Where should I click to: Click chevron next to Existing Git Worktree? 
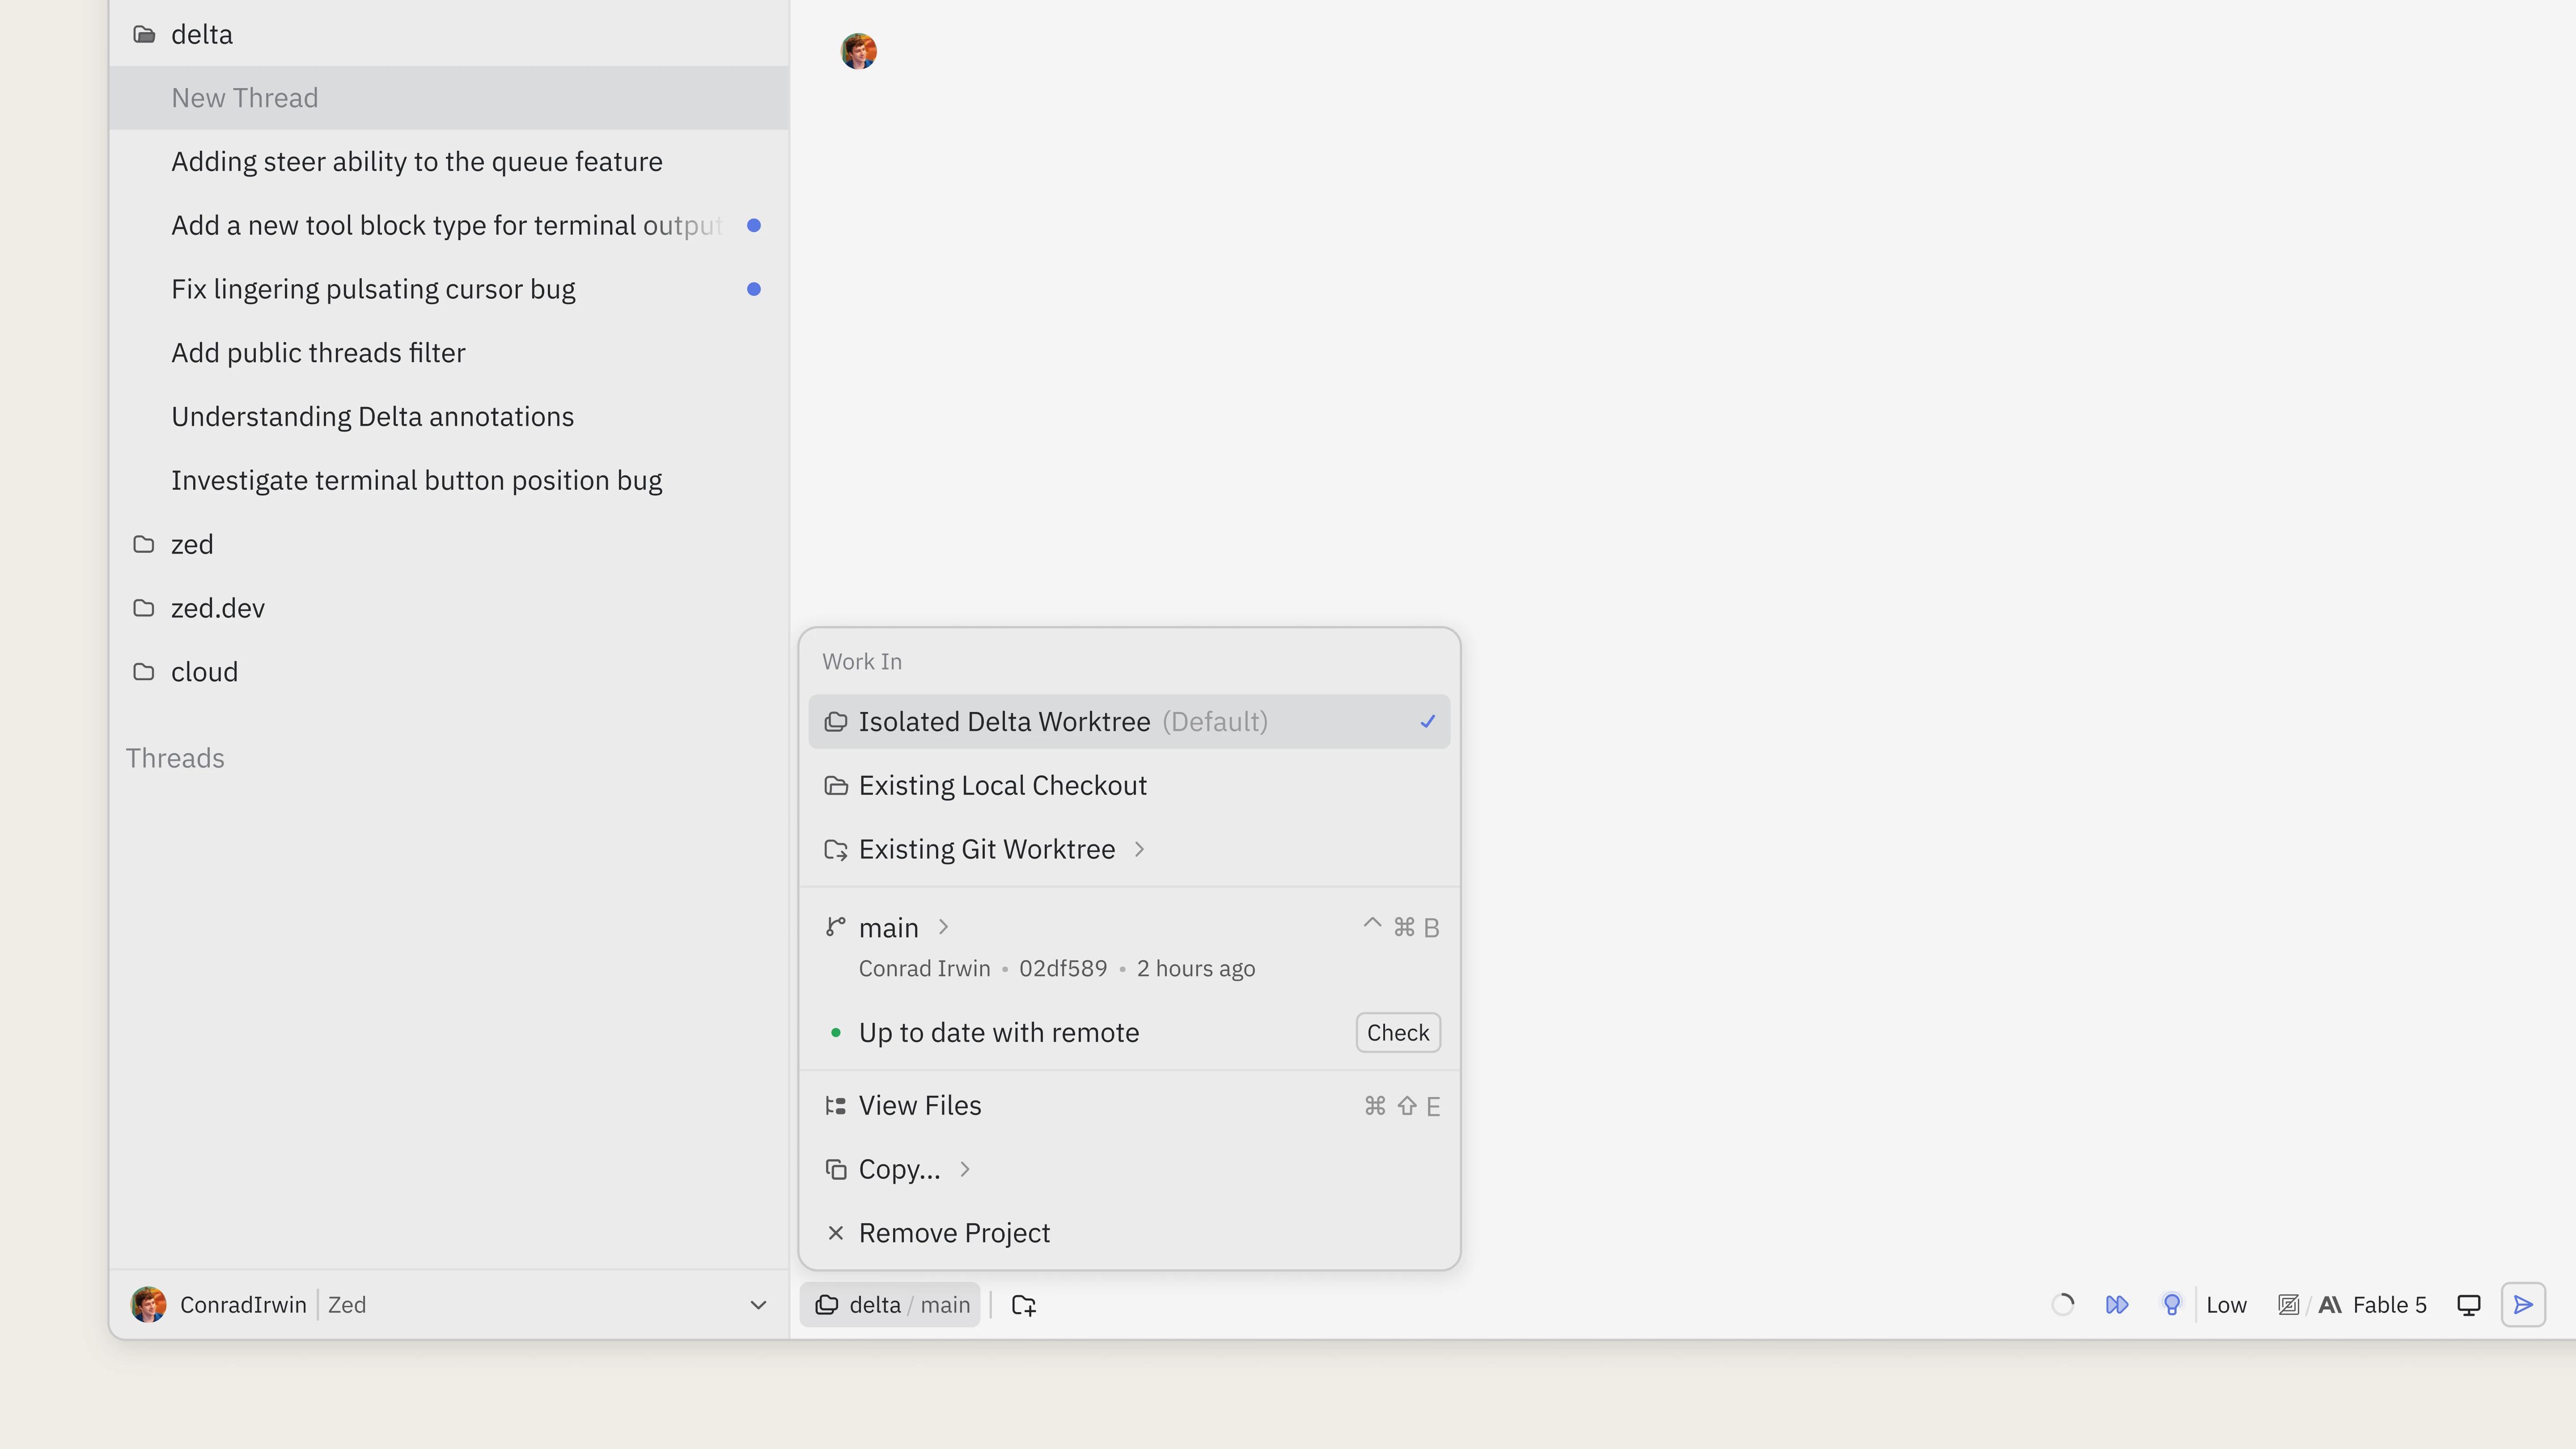1139,849
